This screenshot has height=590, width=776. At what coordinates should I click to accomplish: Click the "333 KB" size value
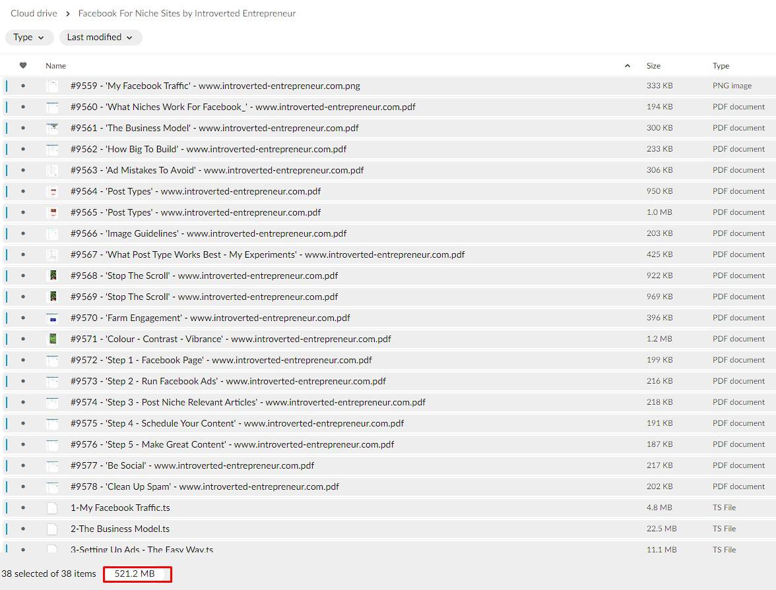[x=659, y=86]
